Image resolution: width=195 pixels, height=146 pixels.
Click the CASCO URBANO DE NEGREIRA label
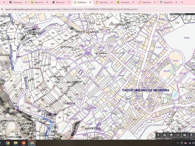[x=146, y=90]
